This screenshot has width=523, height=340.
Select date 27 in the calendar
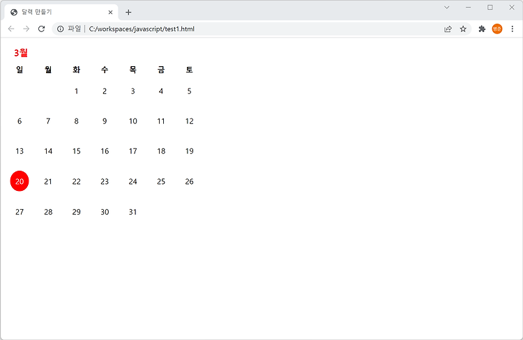(20, 212)
